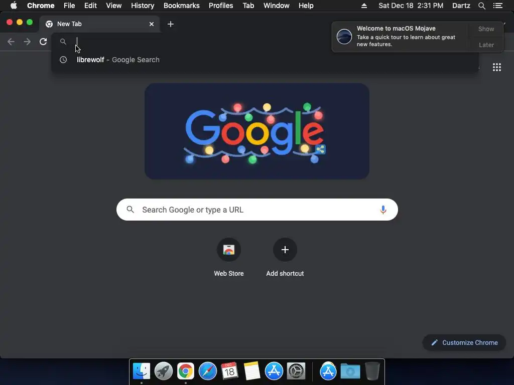Click Later on the Mojave notification

click(486, 45)
